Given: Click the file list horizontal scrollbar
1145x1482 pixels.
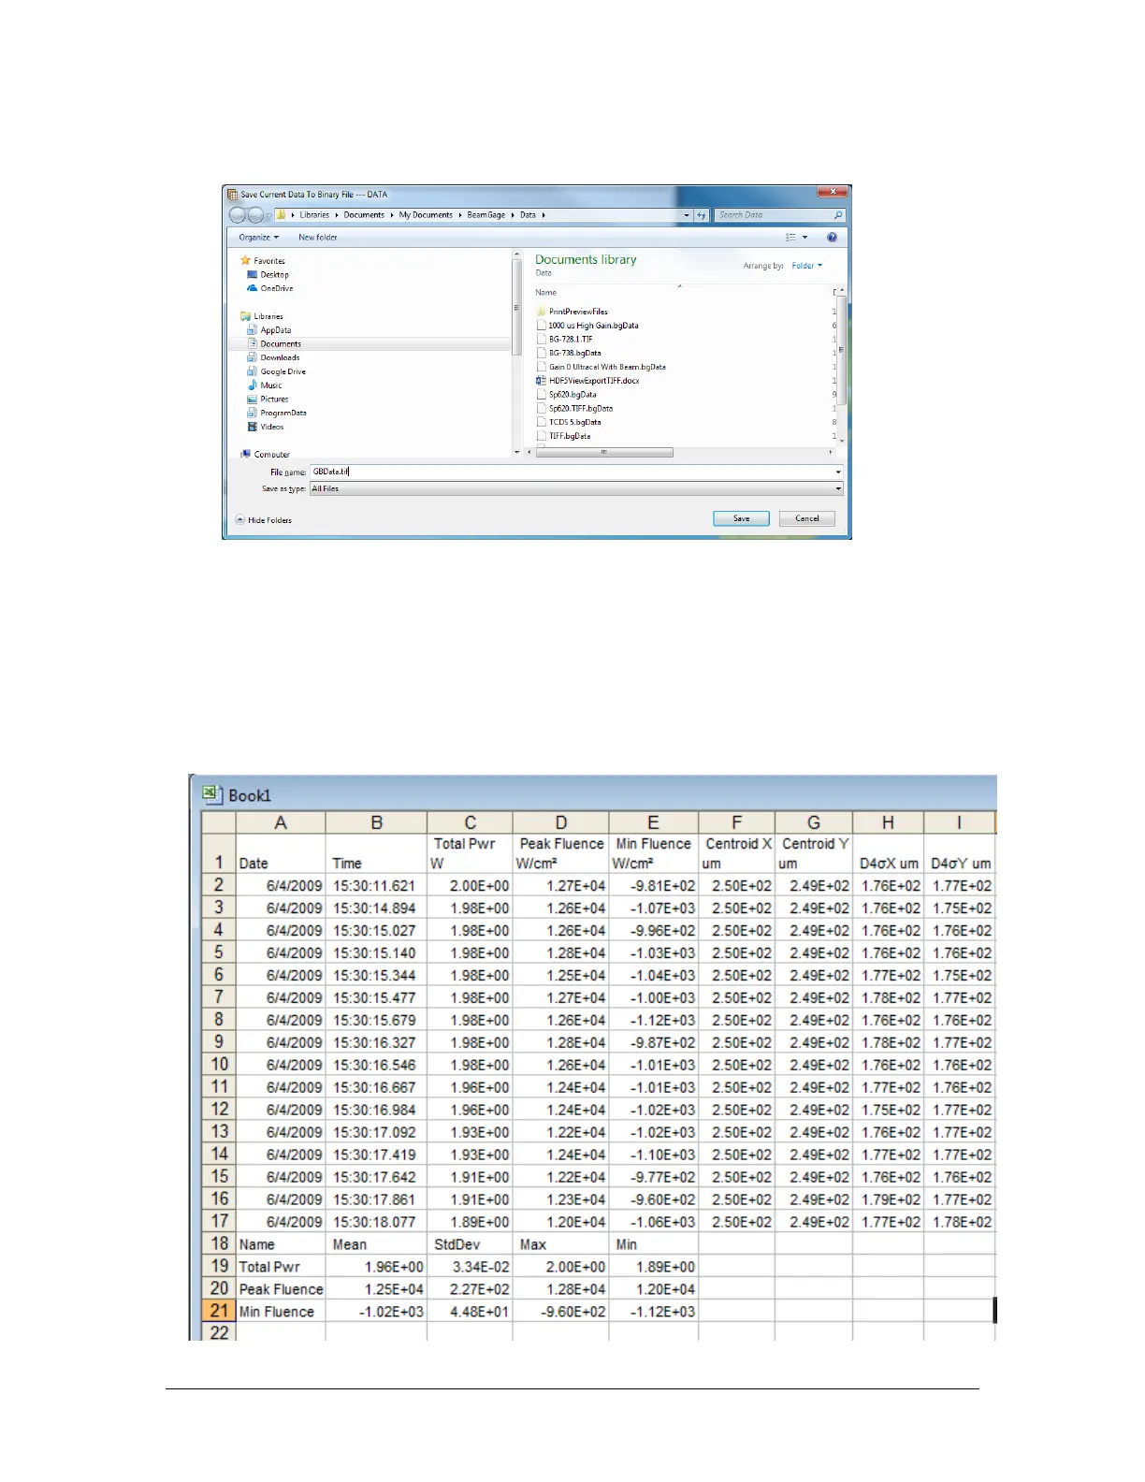Looking at the screenshot, I should pos(604,453).
